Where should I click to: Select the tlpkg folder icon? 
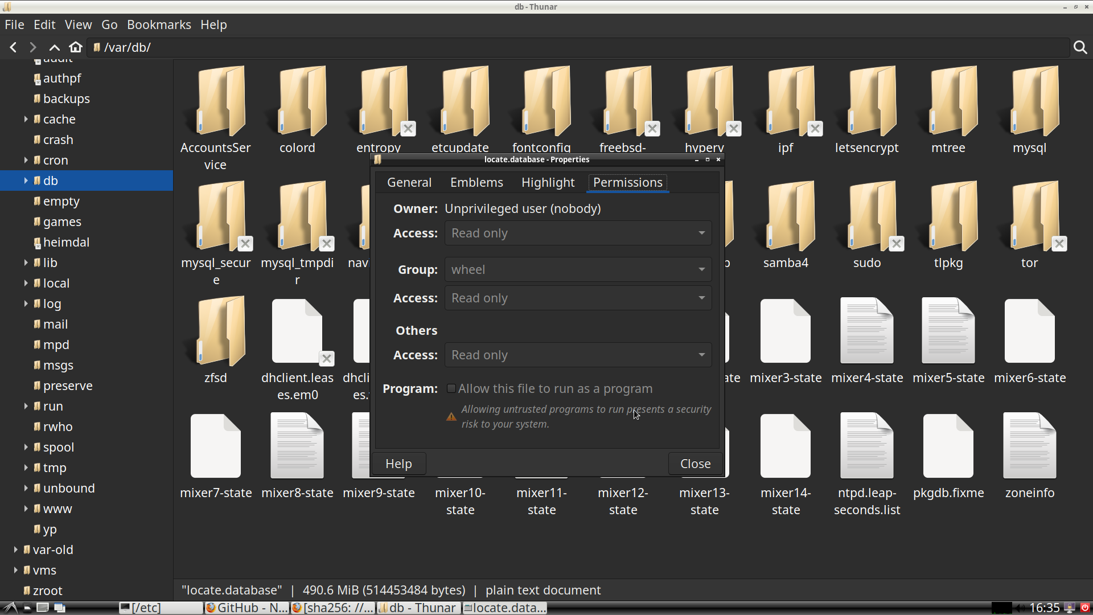coord(948,216)
